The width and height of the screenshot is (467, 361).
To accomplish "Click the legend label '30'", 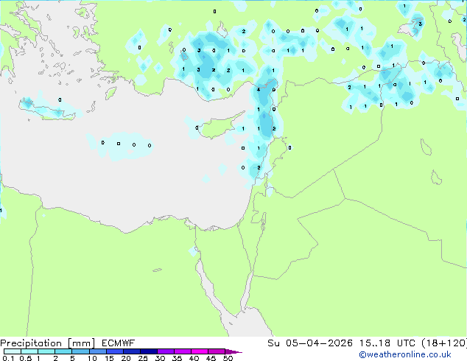I will (x=160, y=358).
